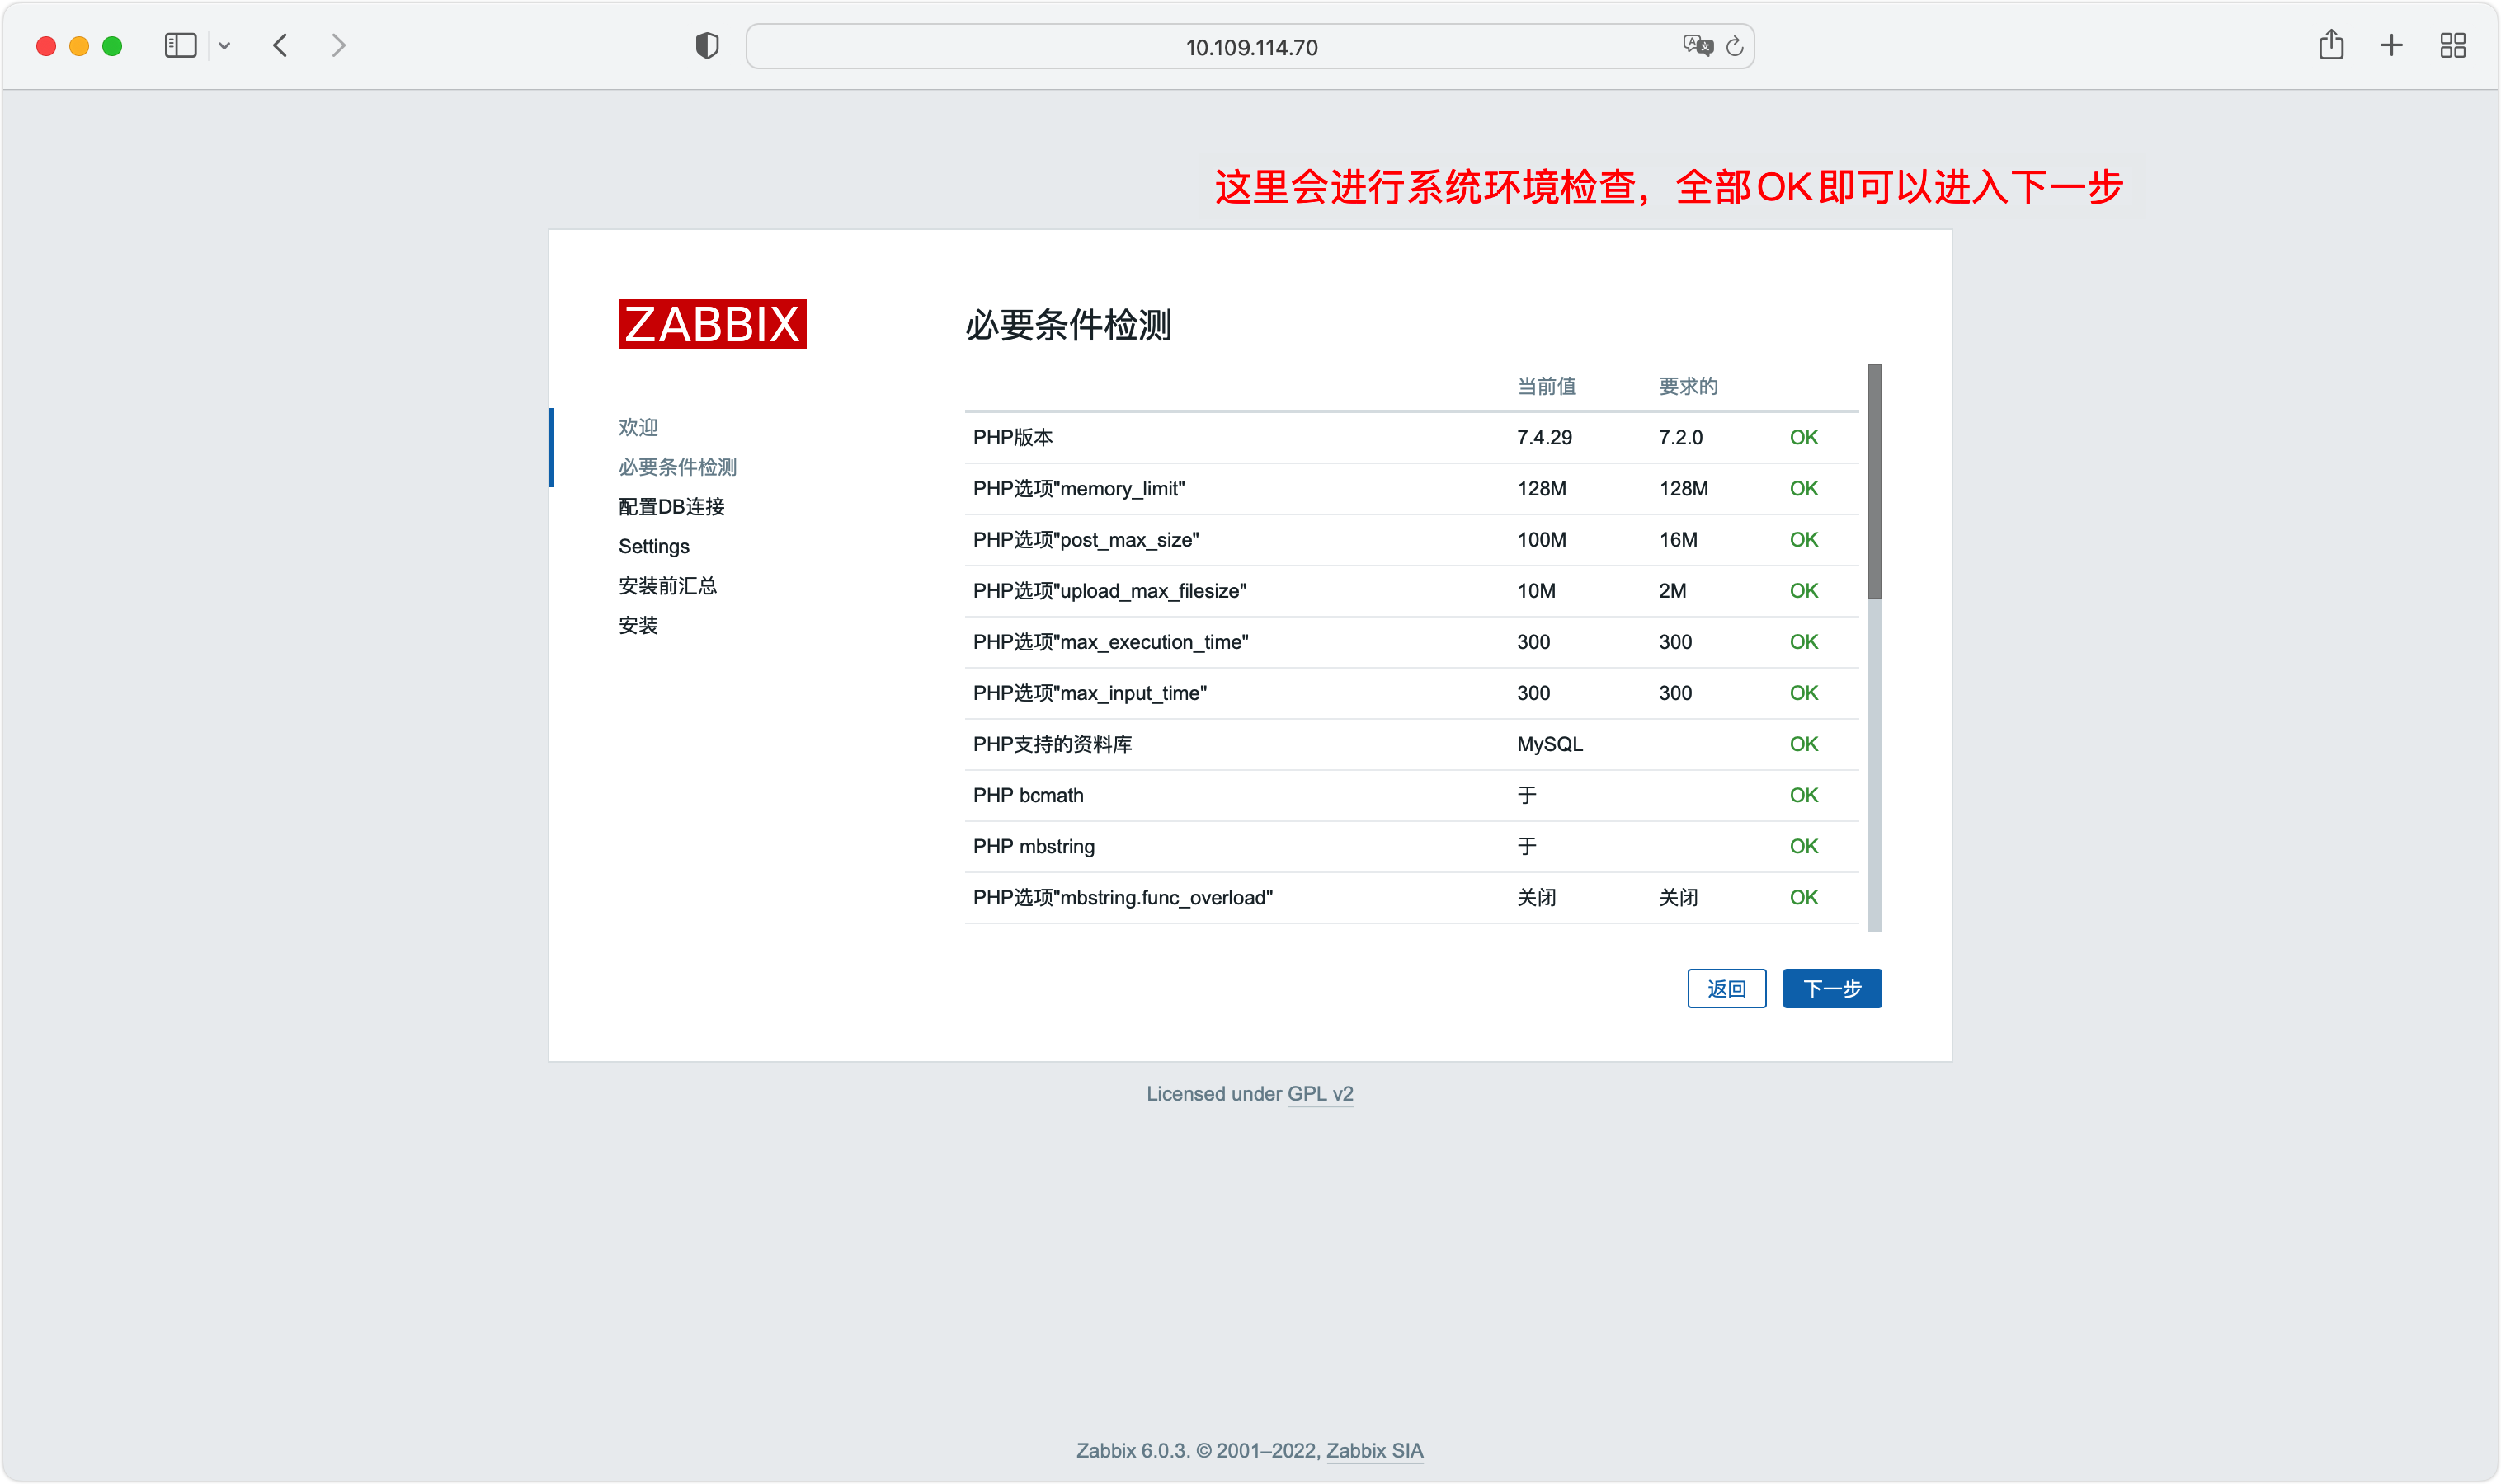
Task: Click the PHP支持的资料库 row label
Action: tap(1053, 743)
